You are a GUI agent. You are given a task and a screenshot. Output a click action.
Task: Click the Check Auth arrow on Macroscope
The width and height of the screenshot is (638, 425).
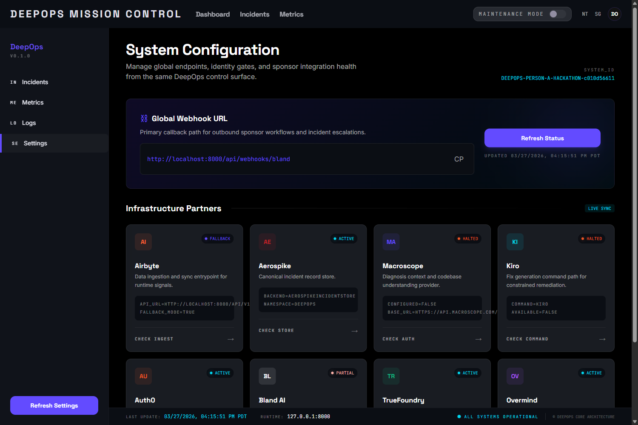click(x=478, y=339)
